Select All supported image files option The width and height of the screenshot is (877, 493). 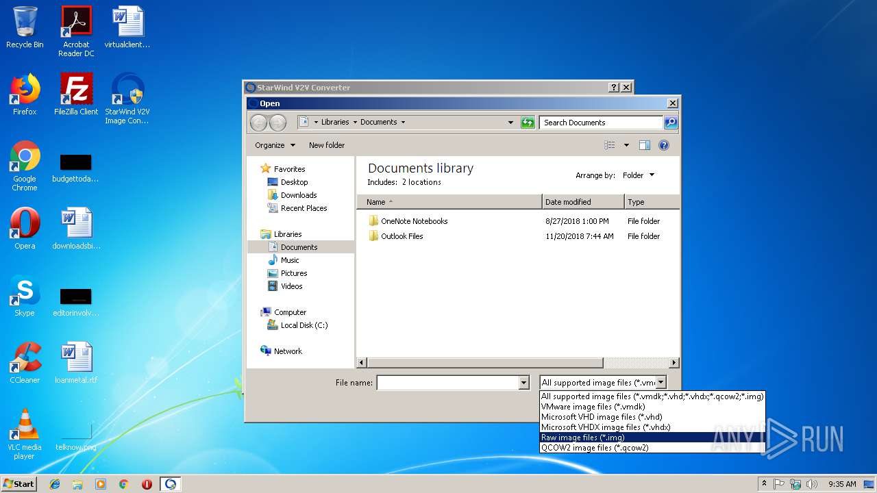[652, 396]
